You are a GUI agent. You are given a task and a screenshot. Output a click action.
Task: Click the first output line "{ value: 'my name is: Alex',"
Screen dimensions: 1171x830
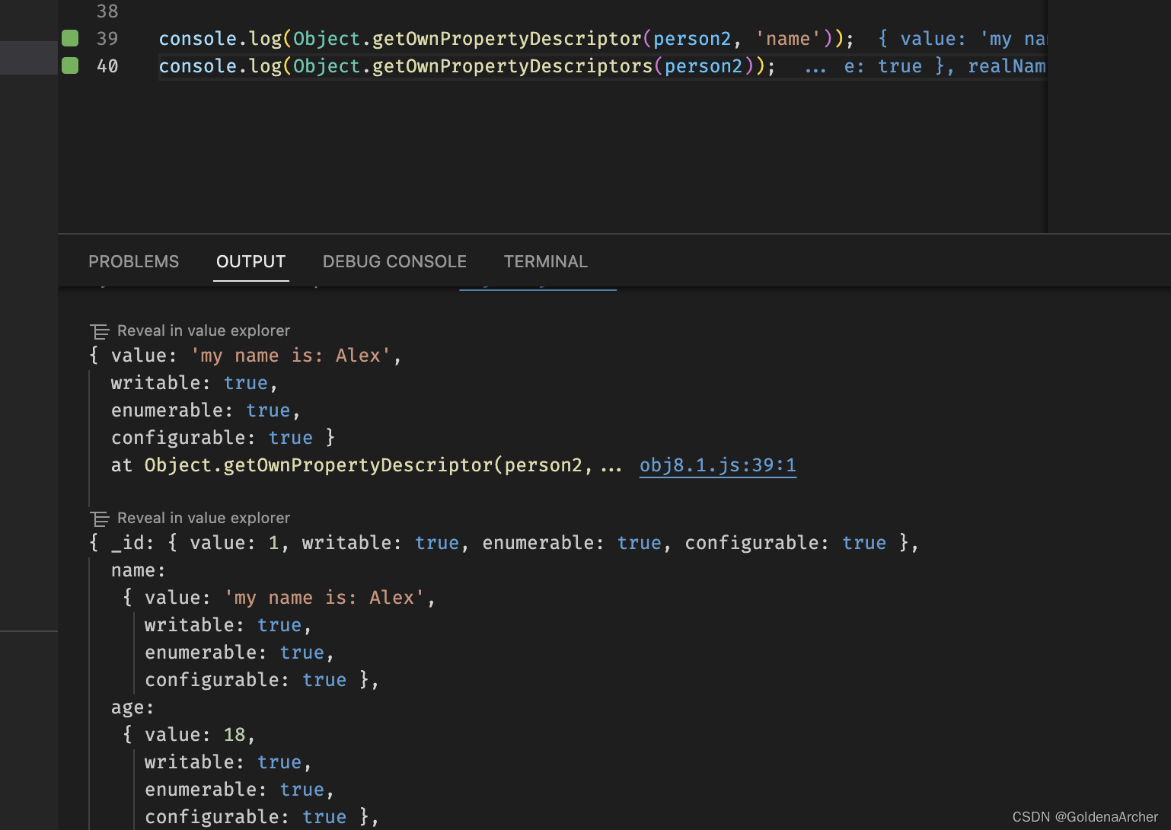245,356
